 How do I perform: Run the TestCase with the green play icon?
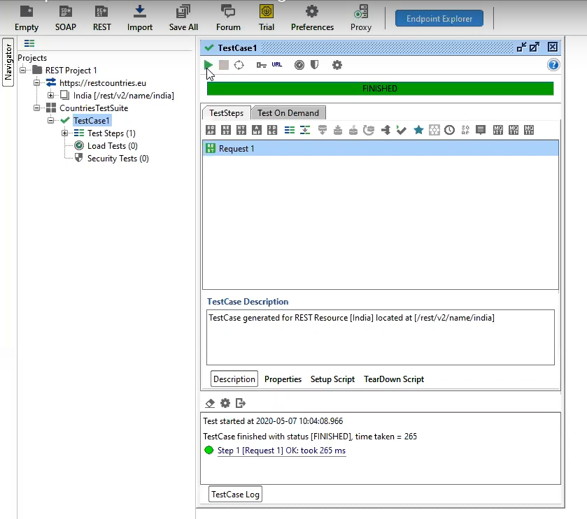pyautogui.click(x=208, y=64)
